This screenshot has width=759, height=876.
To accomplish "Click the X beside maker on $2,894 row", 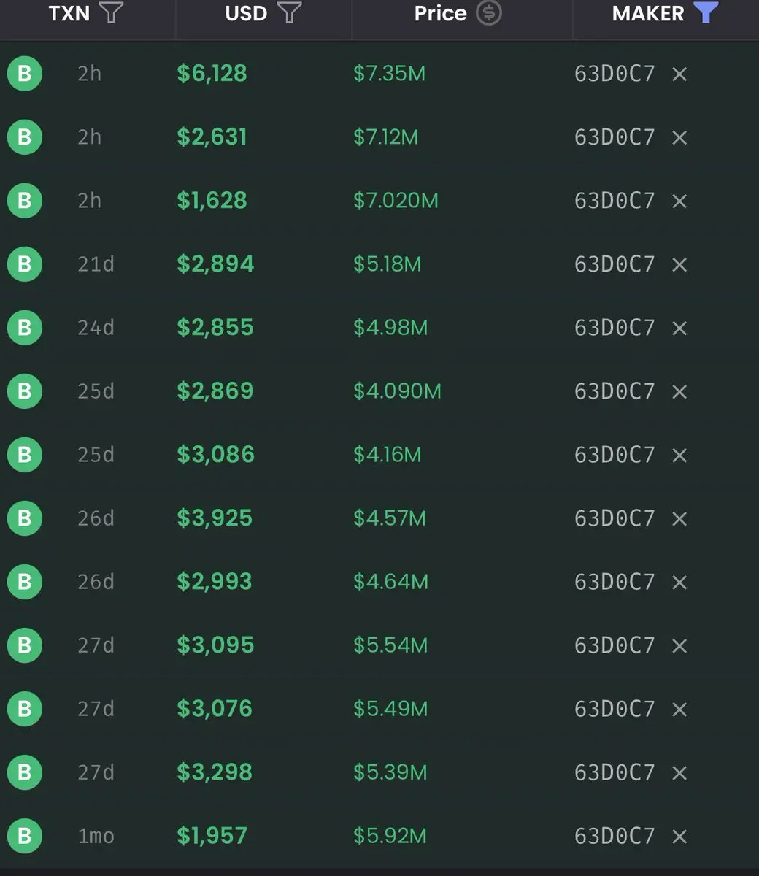I will [x=679, y=264].
